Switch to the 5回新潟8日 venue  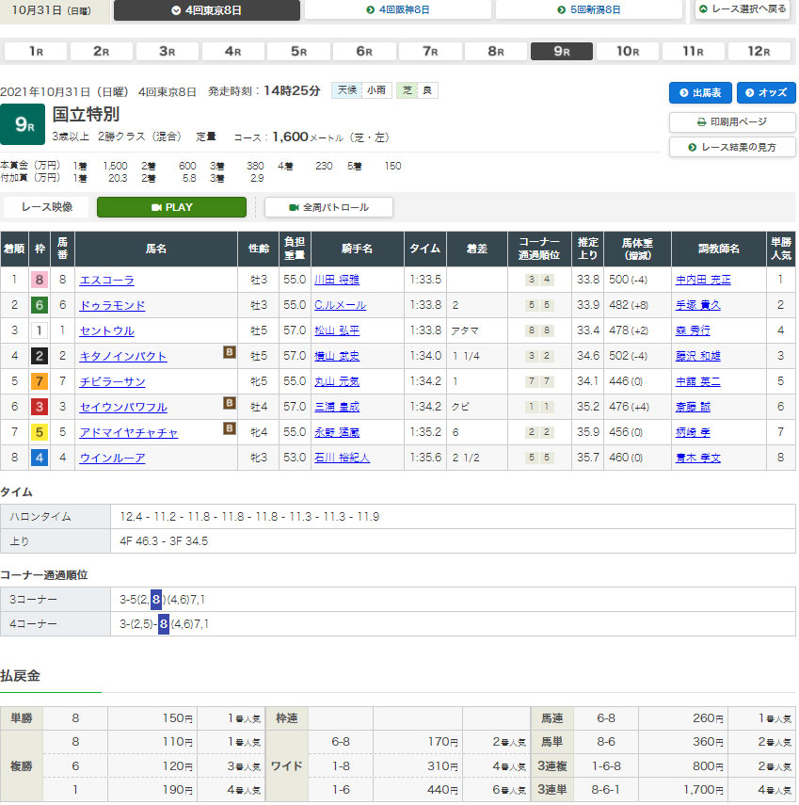[x=588, y=10]
